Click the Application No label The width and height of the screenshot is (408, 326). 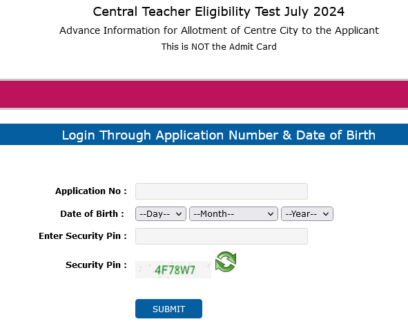click(91, 191)
